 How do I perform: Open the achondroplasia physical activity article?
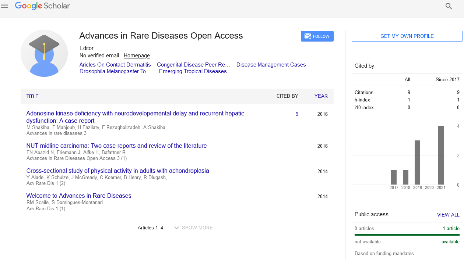(x=117, y=171)
